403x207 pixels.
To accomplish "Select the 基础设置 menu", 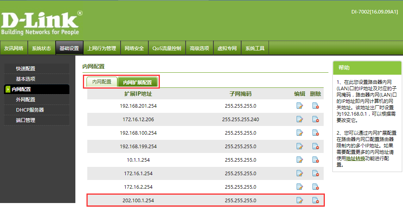I will [x=69, y=48].
